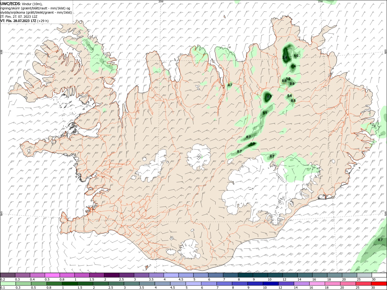Click the bright red swatch ending the rain scale

[x=379, y=284]
